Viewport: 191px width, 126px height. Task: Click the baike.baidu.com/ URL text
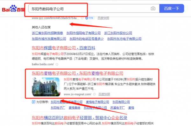[43, 64]
